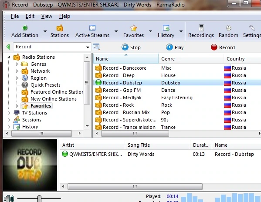Click green playing icon of Record - Dubstep
This screenshot has width=261, height=202.
click(x=98, y=82)
